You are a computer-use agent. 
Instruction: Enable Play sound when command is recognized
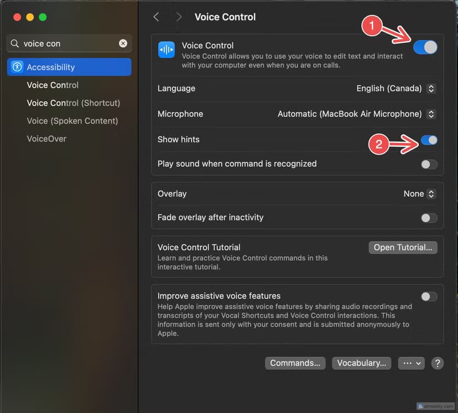[x=429, y=165]
